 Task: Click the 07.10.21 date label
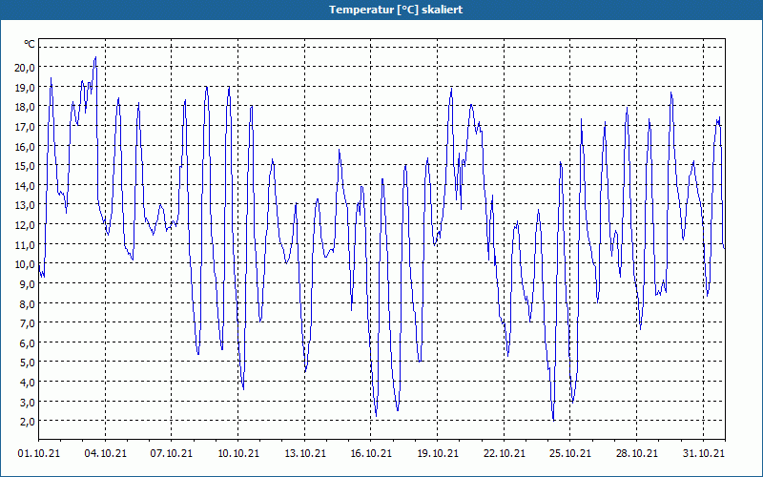click(172, 454)
